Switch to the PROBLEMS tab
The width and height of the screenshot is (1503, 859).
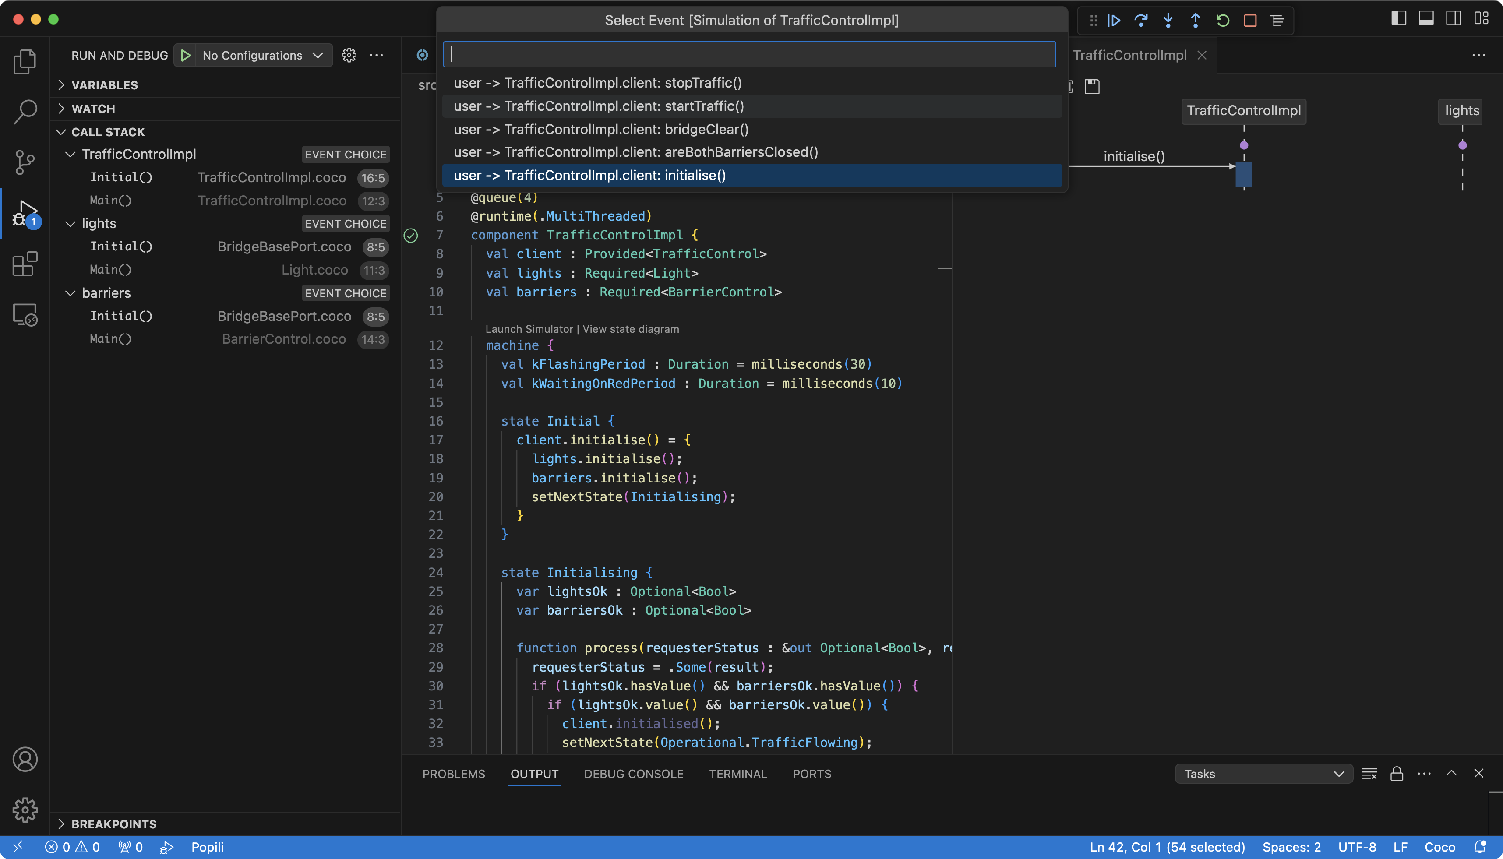(x=453, y=774)
